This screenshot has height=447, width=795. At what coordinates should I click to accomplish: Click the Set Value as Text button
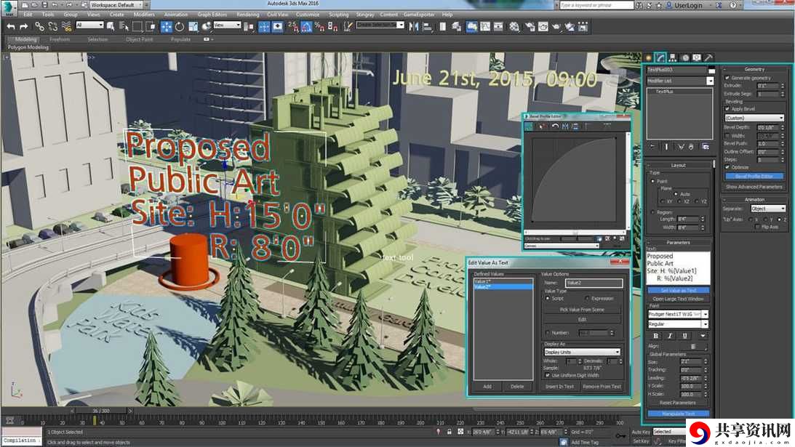point(679,291)
